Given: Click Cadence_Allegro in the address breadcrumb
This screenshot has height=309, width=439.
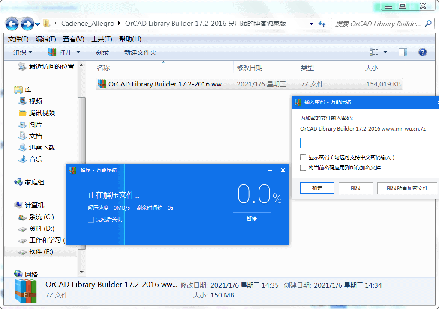Looking at the screenshot, I should (87, 24).
